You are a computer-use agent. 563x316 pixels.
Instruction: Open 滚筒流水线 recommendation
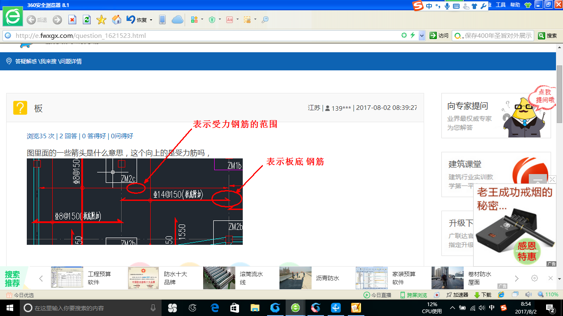coord(234,278)
